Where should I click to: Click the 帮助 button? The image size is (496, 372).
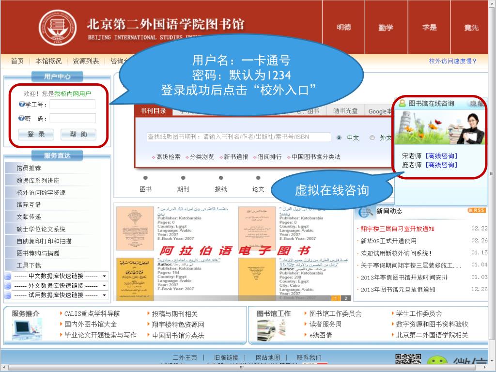pos(78,134)
